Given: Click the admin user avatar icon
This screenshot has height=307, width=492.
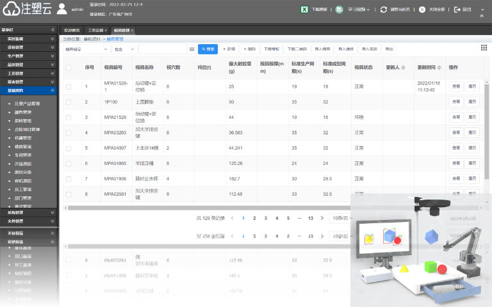Looking at the screenshot, I should click(62, 9).
